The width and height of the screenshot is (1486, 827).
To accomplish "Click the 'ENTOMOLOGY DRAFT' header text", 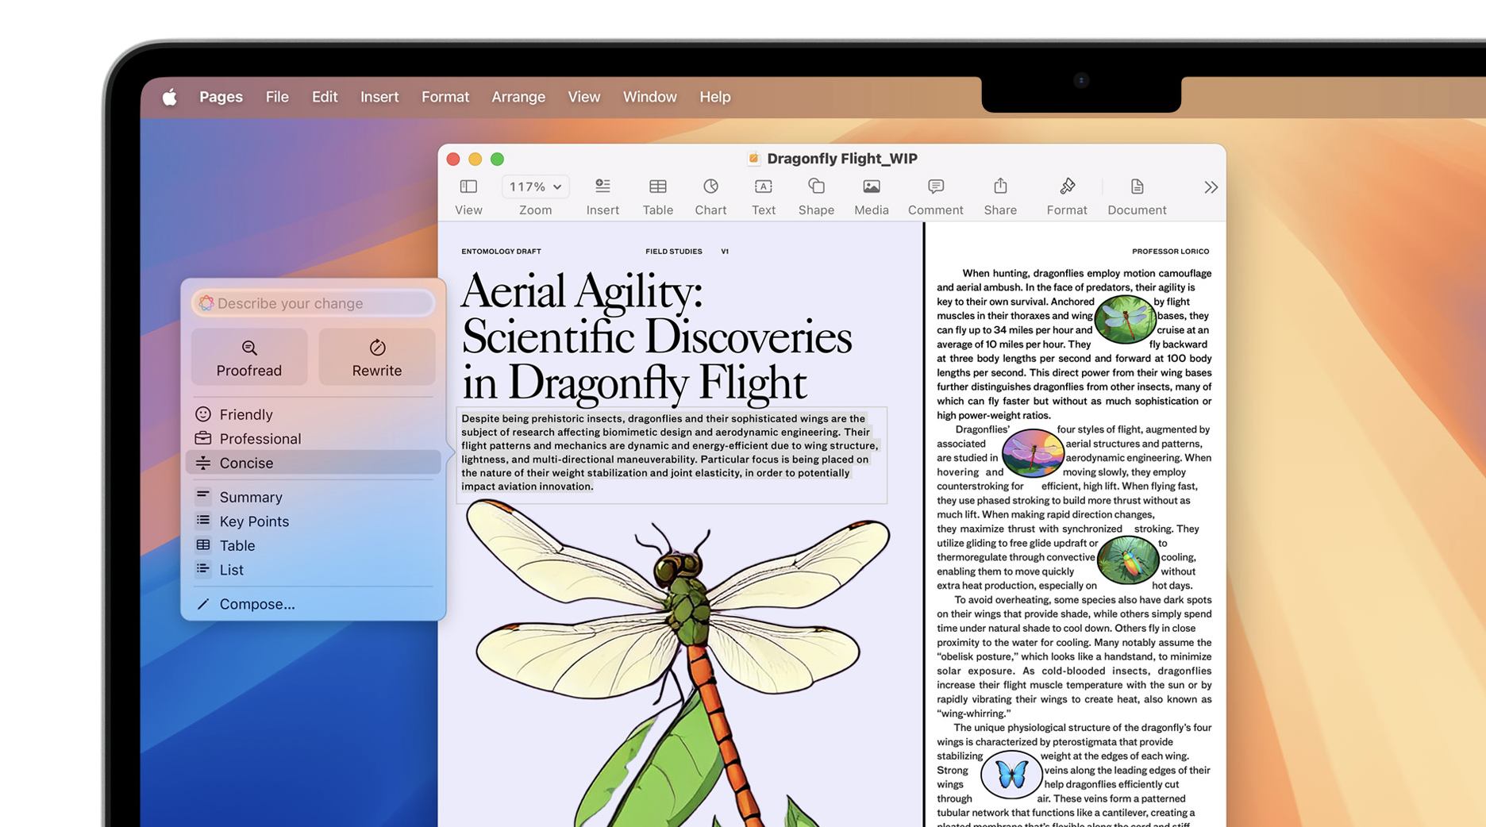I will coord(501,252).
